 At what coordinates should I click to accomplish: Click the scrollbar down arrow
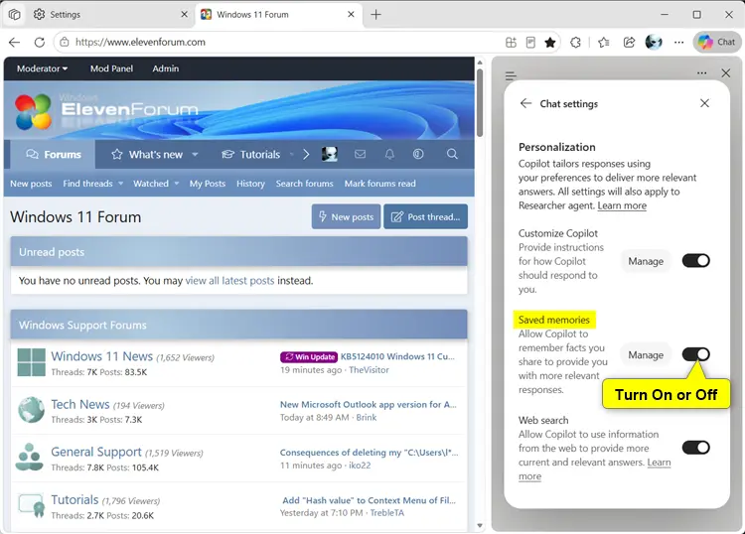480,525
